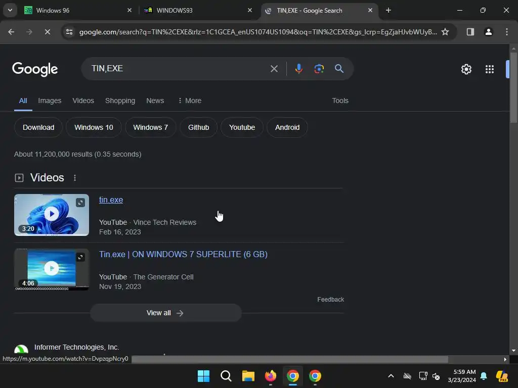View site information icon in address bar

69,32
